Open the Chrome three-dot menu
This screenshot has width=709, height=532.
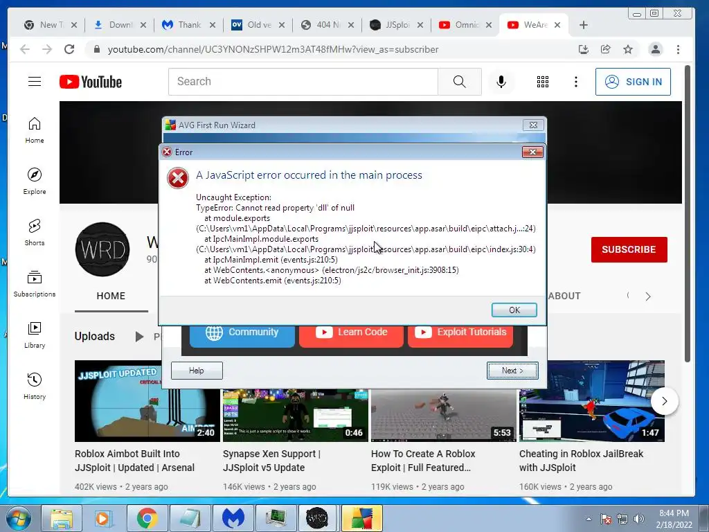pyautogui.click(x=678, y=49)
